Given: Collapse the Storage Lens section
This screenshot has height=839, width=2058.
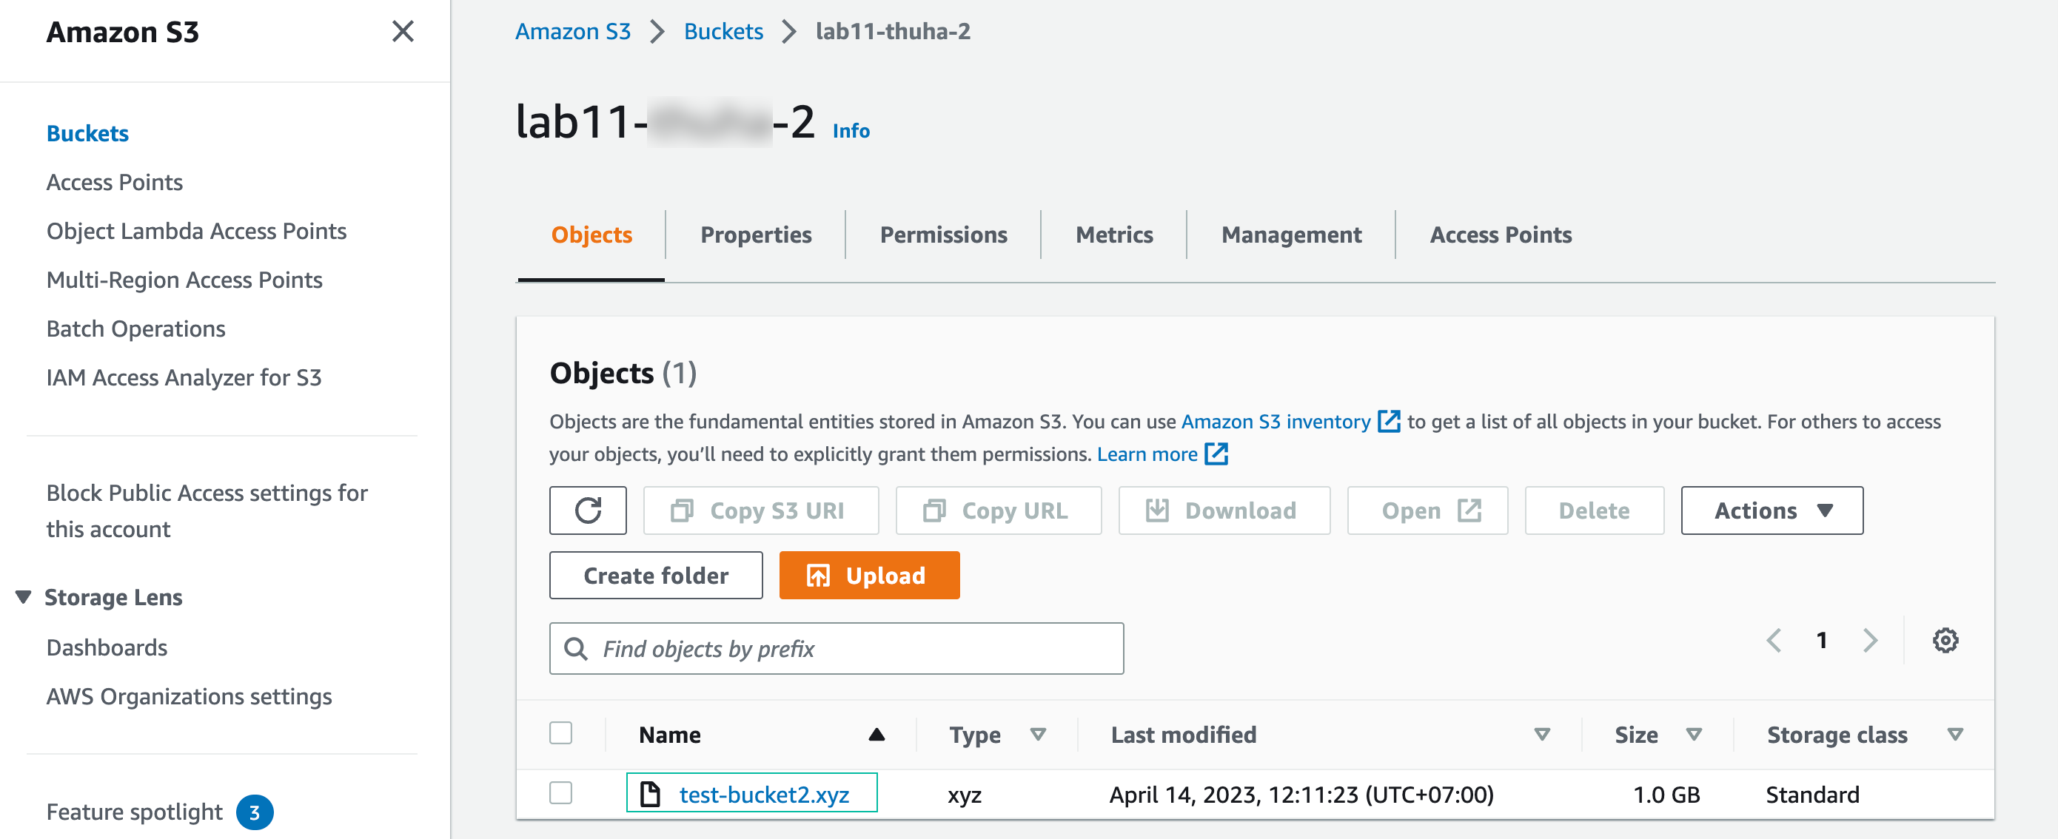Looking at the screenshot, I should [23, 597].
